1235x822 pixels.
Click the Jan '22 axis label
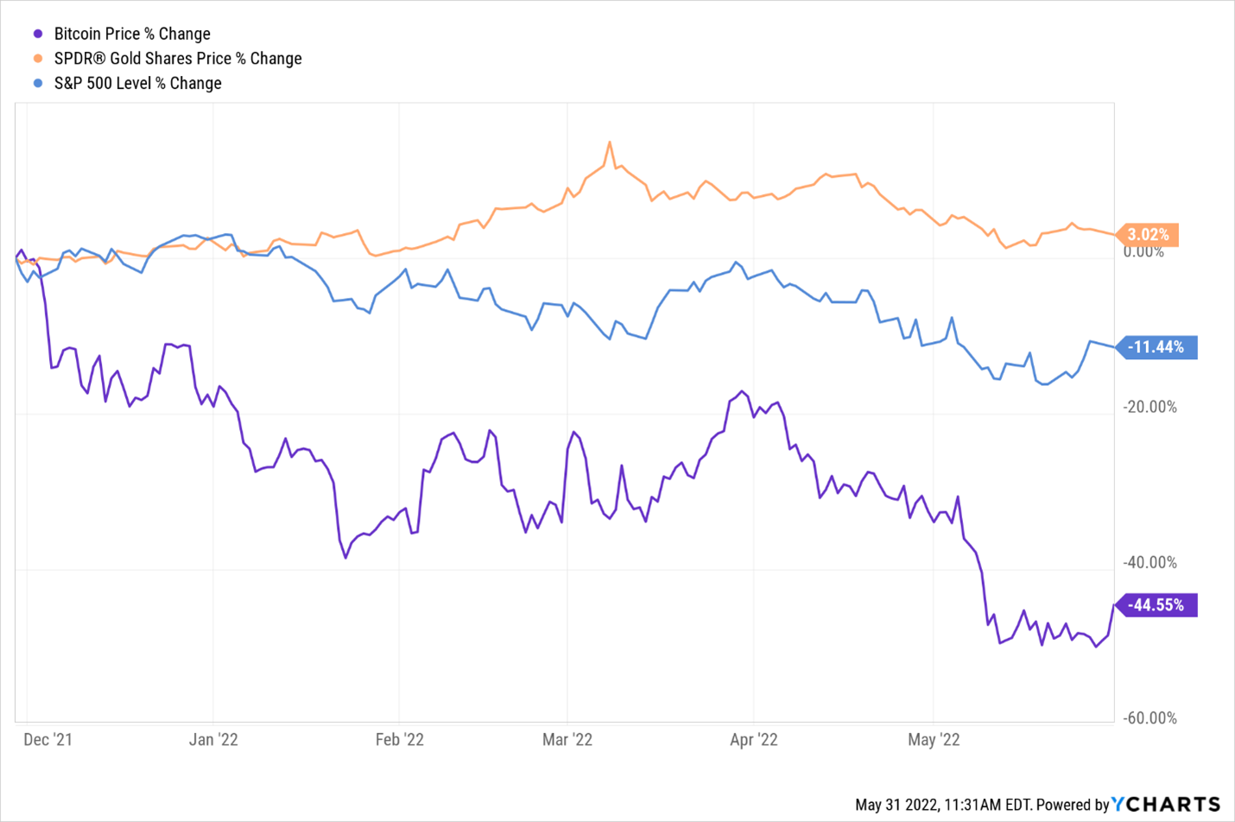213,740
